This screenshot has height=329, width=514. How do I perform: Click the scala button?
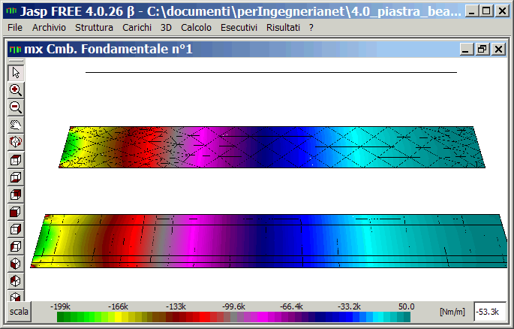[x=19, y=311]
